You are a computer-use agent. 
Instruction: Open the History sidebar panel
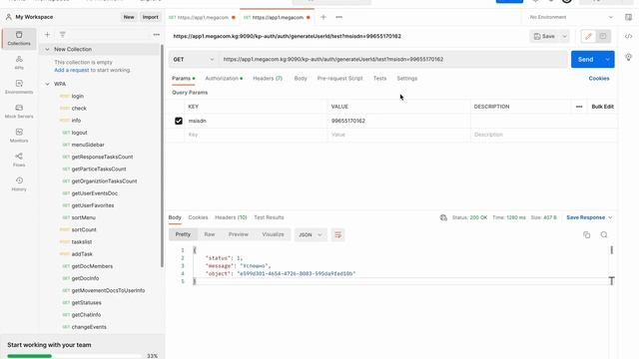19,184
